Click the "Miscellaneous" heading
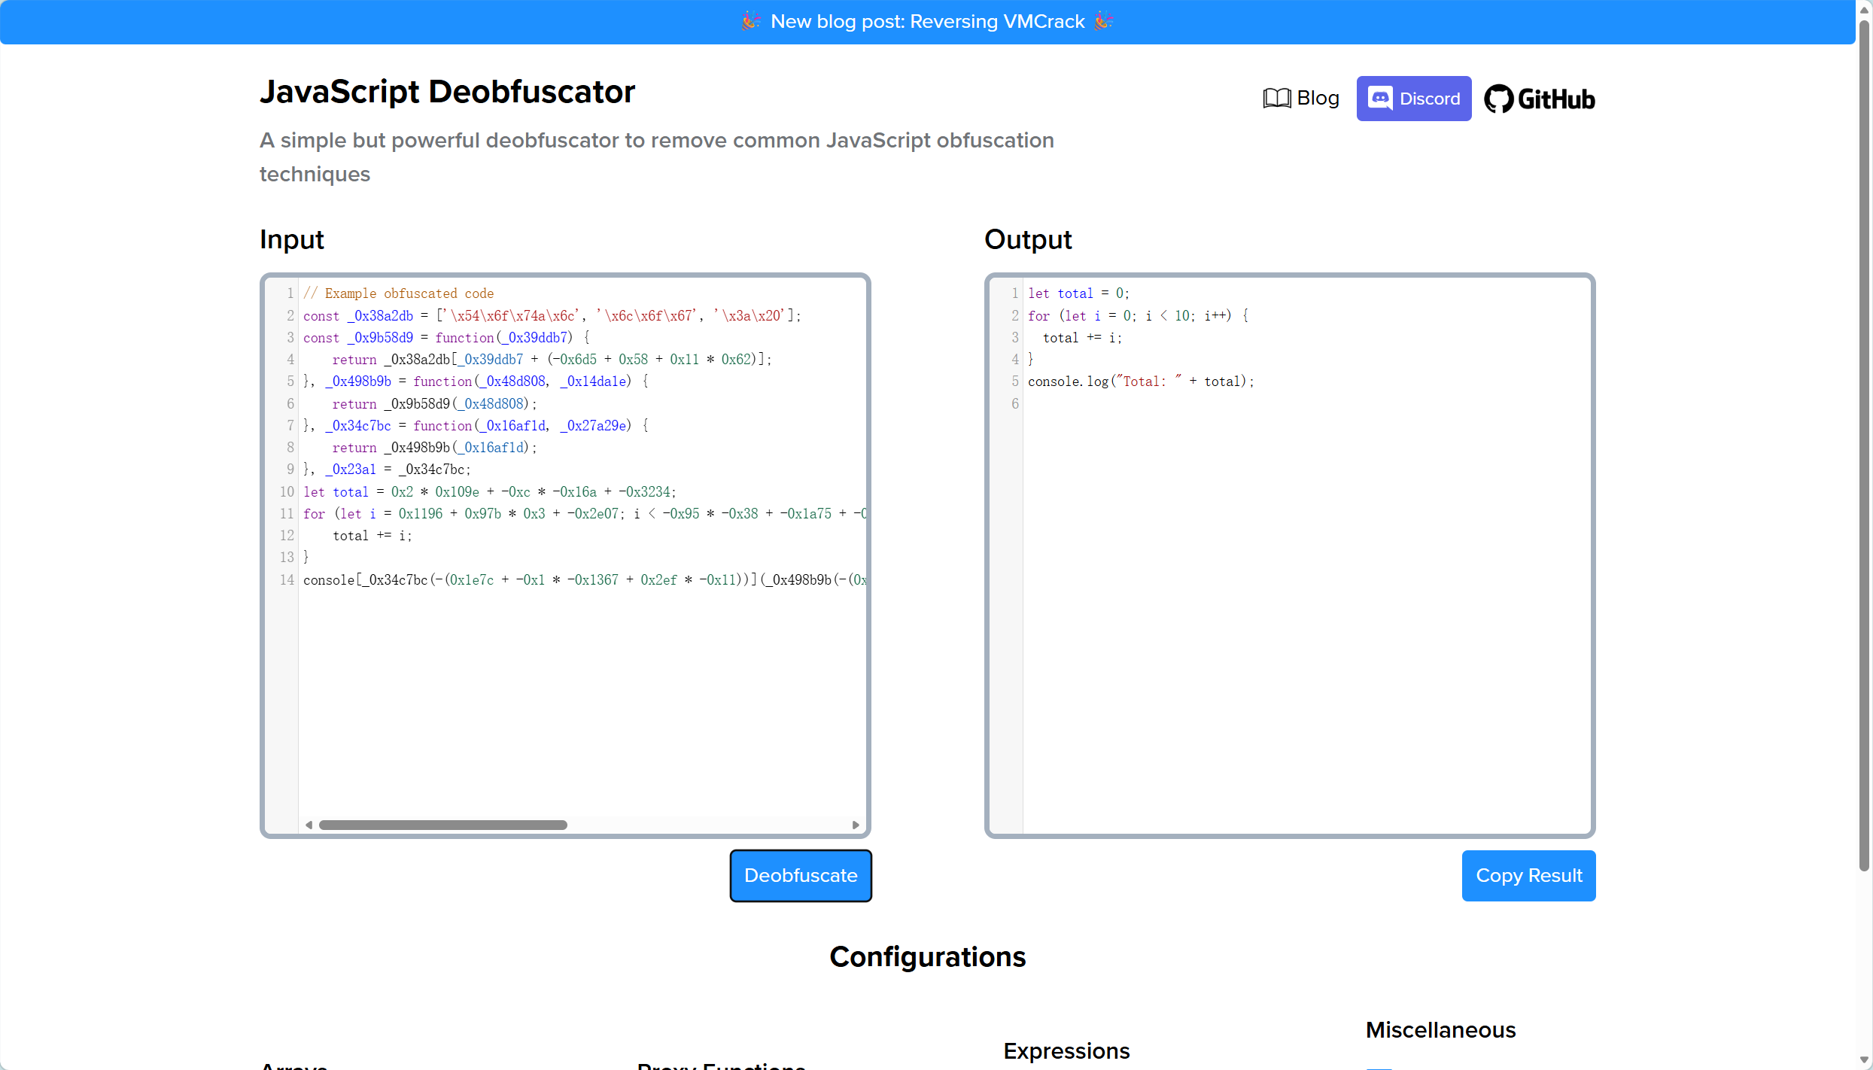The image size is (1873, 1070). (1440, 1029)
